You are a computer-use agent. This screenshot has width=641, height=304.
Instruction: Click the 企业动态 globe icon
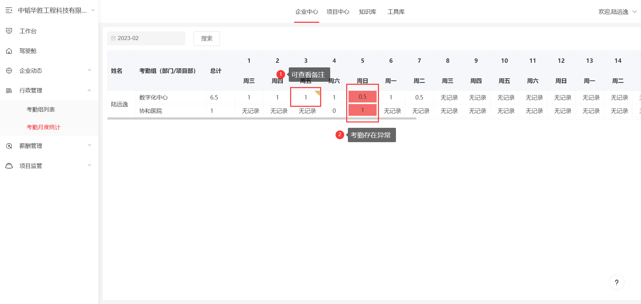pyautogui.click(x=9, y=70)
